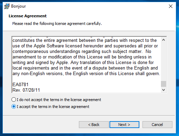Click the 'contemporaneous understandings' line in the license
This screenshot has width=179, height=136.
[x=82, y=52]
